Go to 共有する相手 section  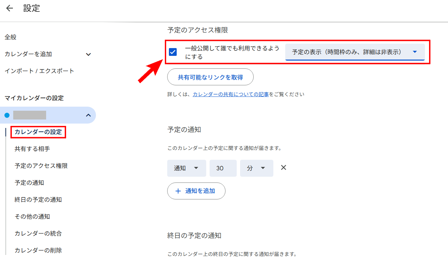click(32, 149)
